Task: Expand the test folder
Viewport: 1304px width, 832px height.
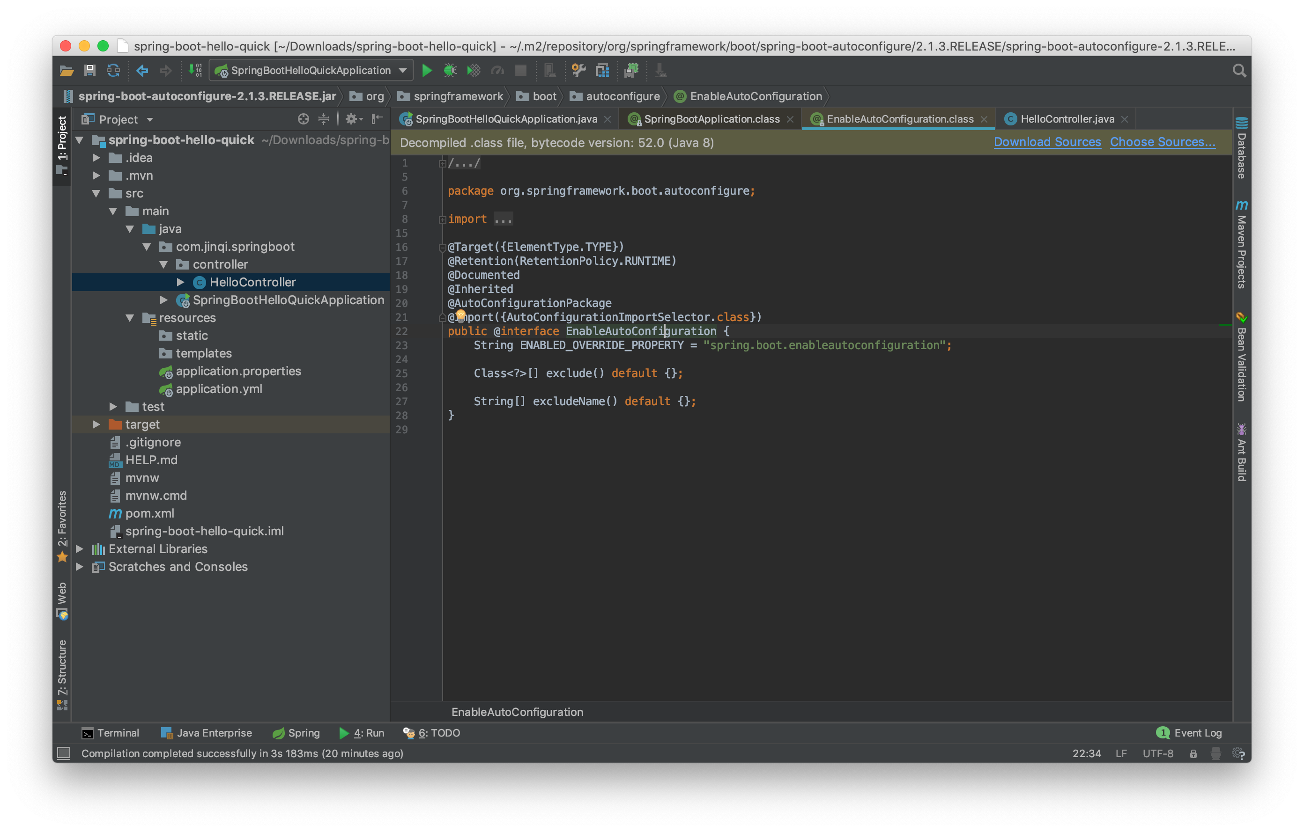Action: pos(112,406)
